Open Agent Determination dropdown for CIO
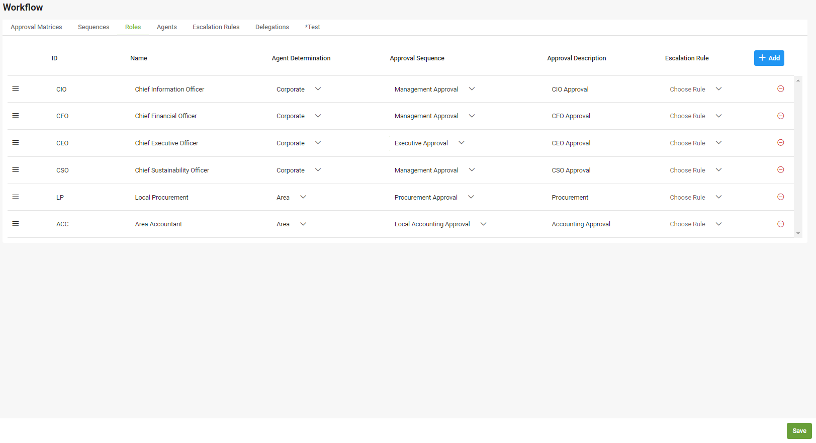The width and height of the screenshot is (816, 443). tap(318, 89)
